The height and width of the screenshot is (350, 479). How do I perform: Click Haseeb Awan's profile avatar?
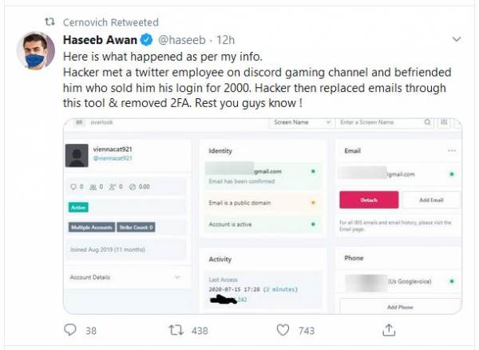pos(36,52)
